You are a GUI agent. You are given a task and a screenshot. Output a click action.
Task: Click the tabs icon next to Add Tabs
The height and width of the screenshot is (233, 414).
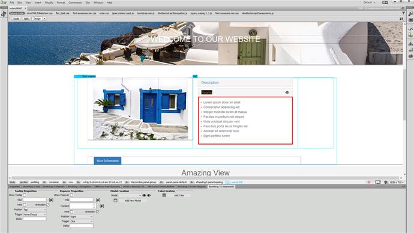tap(164, 195)
